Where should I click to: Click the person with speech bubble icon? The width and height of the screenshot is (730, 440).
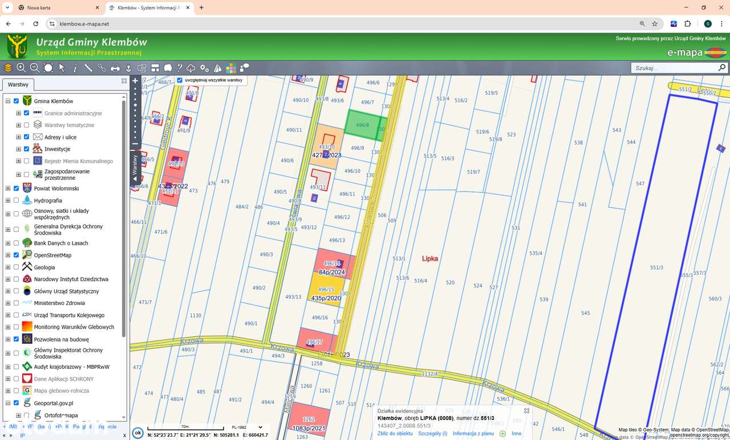244,68
